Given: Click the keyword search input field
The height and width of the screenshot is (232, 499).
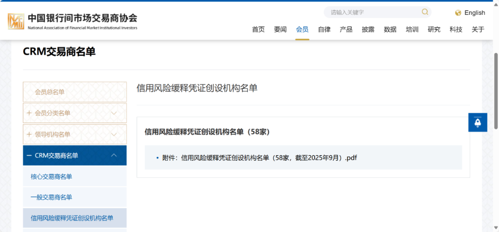Looking at the screenshot, I should tap(371, 12).
